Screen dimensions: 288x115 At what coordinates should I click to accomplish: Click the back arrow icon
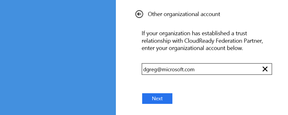point(139,14)
